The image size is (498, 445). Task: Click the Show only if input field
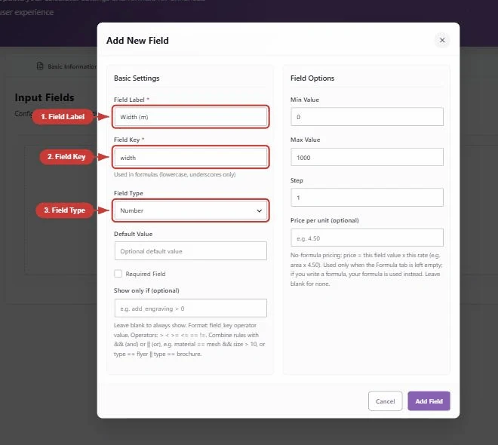coord(191,308)
